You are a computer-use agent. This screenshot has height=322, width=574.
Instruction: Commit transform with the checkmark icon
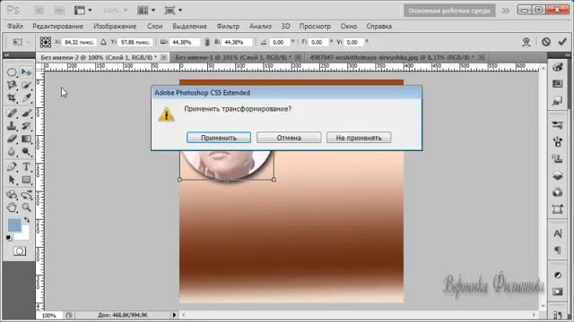coord(562,42)
